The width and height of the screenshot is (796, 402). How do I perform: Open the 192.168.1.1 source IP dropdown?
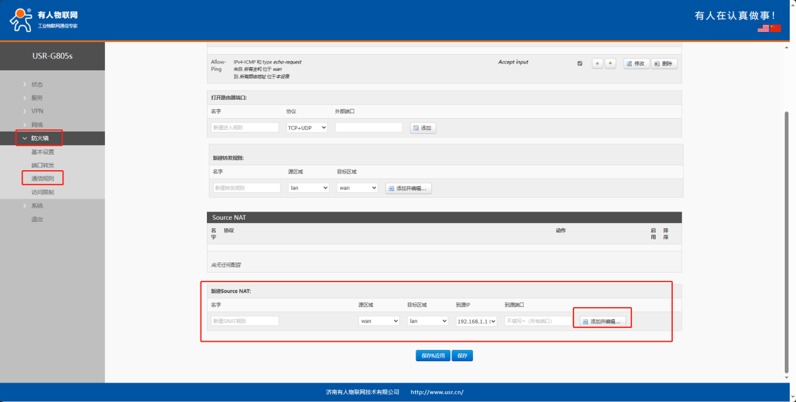[476, 321]
